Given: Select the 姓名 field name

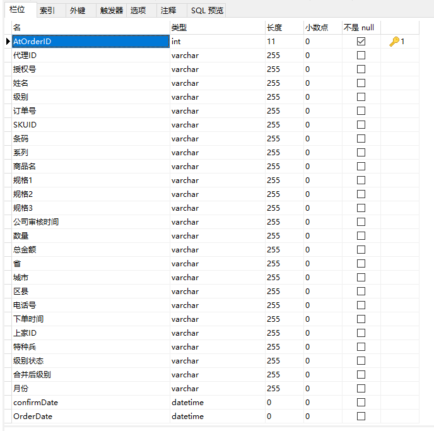Looking at the screenshot, I should click(x=91, y=83).
